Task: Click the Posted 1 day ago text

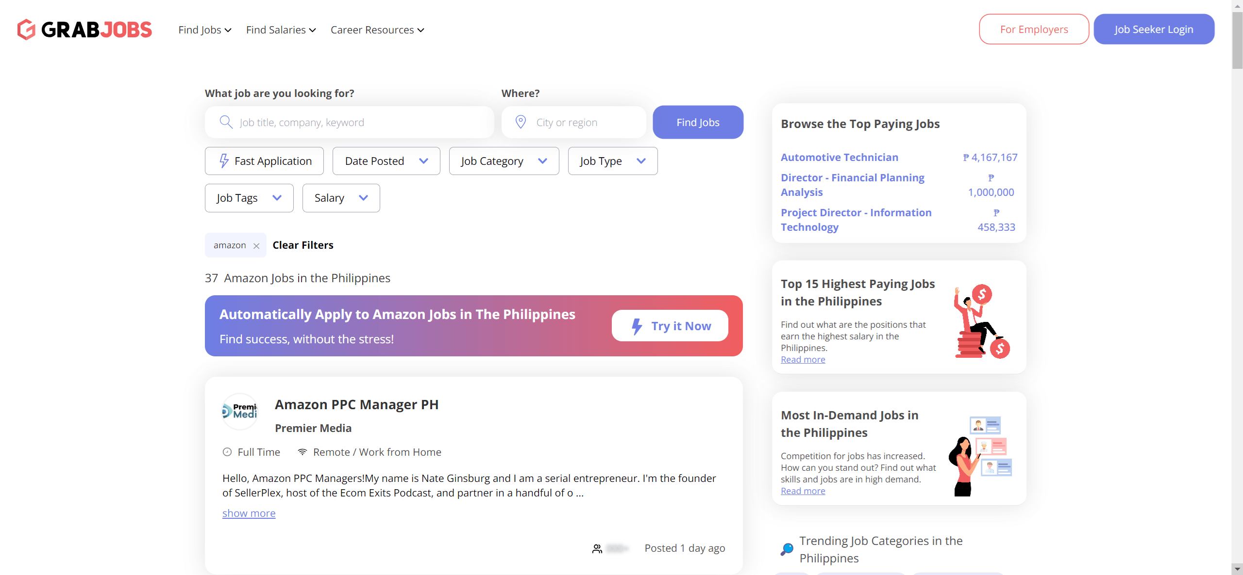Action: point(685,548)
